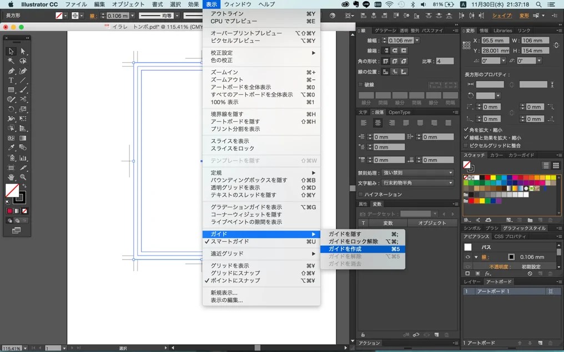Select the Line Segment tool
The image size is (564, 352).
click(23, 80)
